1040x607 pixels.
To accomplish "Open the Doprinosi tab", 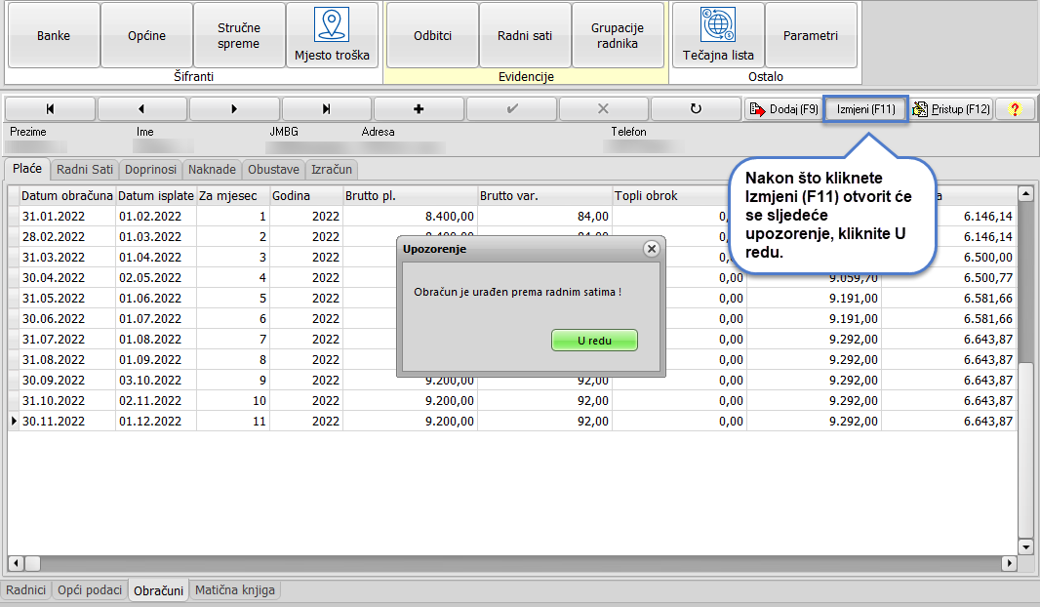I will 150,170.
